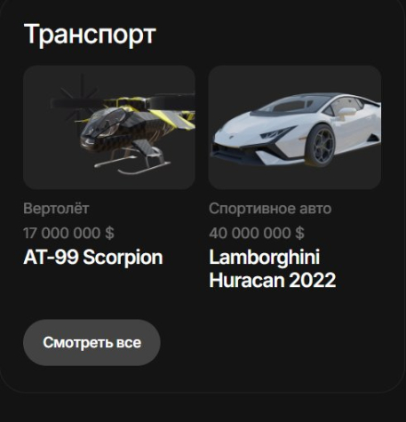This screenshot has height=422, width=406.
Task: Click the word "Scorpion" in helicopter name
Action: [x=123, y=257]
